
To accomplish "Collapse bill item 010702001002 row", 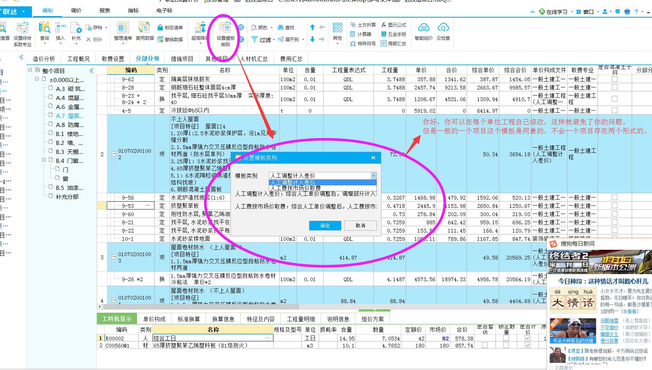I will tap(114, 154).
